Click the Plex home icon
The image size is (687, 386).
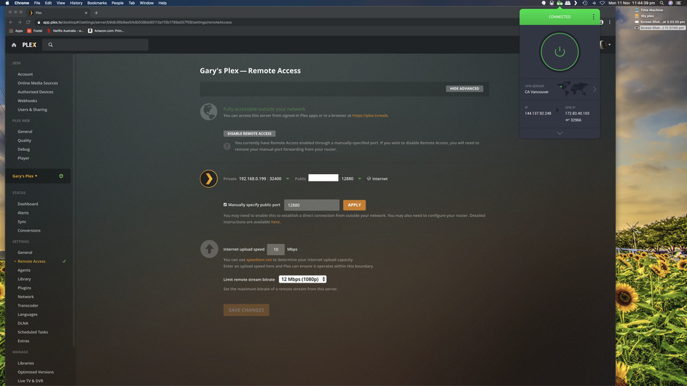tap(14, 44)
